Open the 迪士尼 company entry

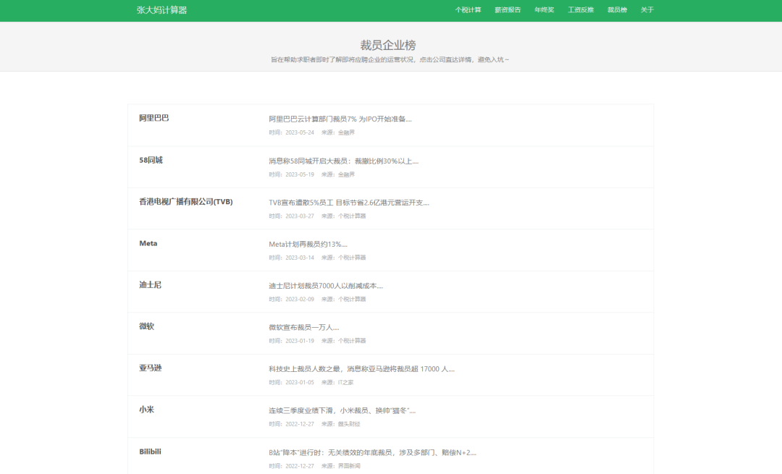(x=150, y=285)
